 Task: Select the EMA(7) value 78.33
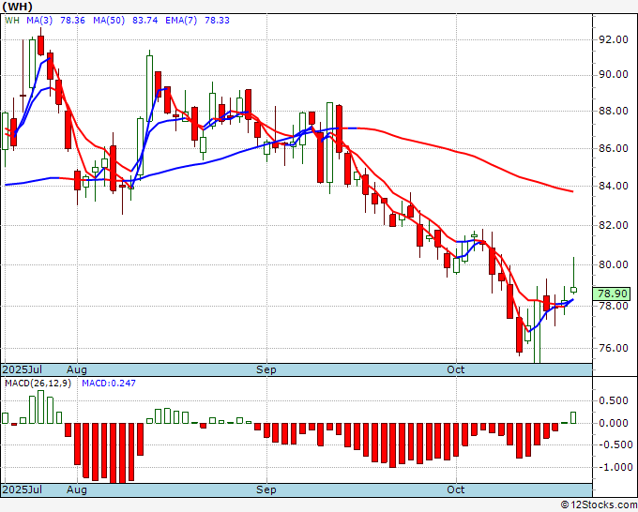[217, 21]
